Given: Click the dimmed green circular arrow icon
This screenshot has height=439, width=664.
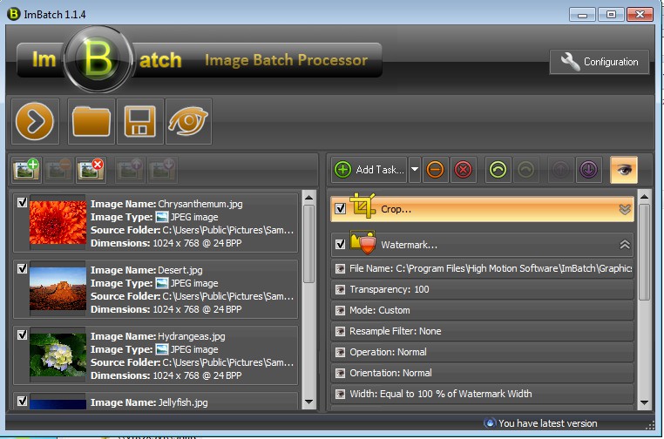Looking at the screenshot, I should [x=526, y=170].
